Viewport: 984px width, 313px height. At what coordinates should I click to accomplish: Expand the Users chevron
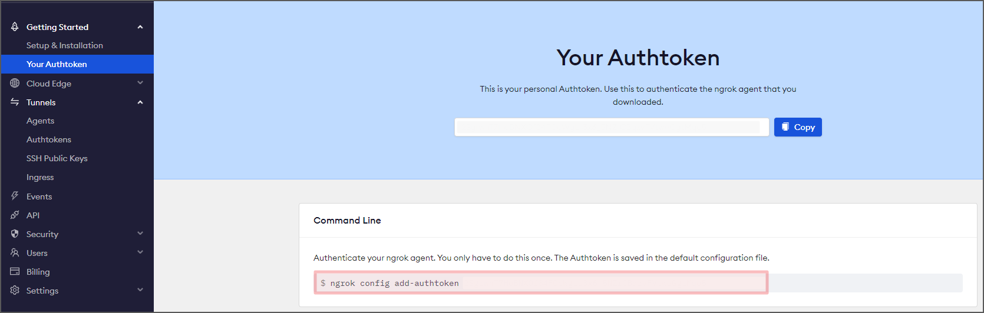[x=140, y=252]
